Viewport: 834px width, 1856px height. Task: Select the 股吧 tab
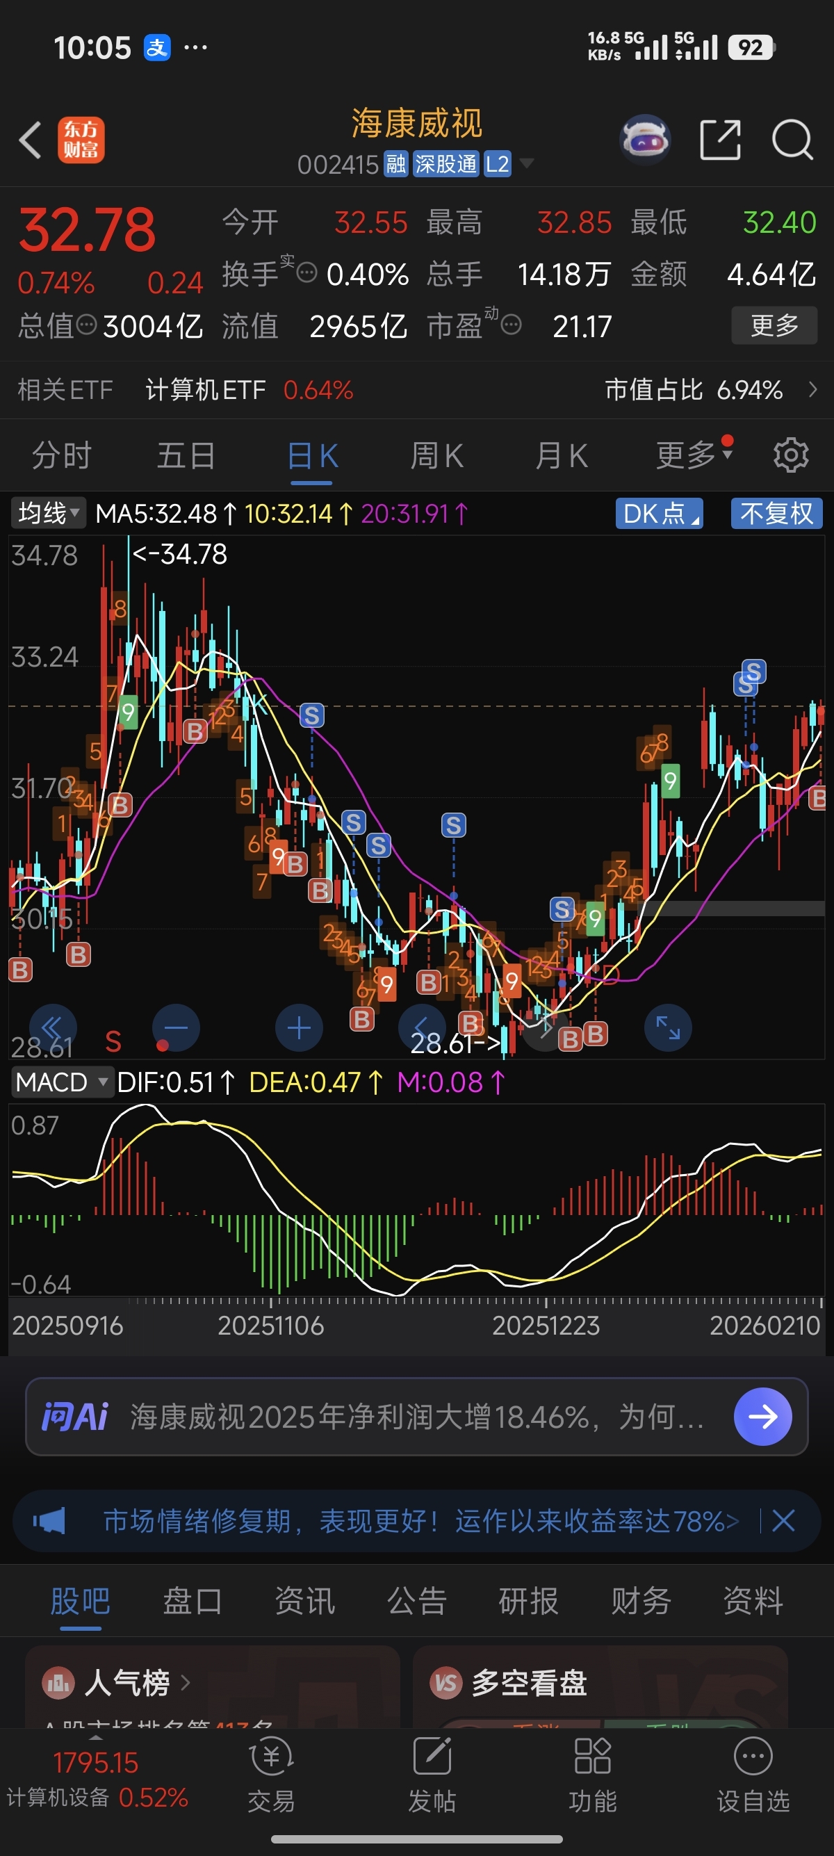[80, 1602]
